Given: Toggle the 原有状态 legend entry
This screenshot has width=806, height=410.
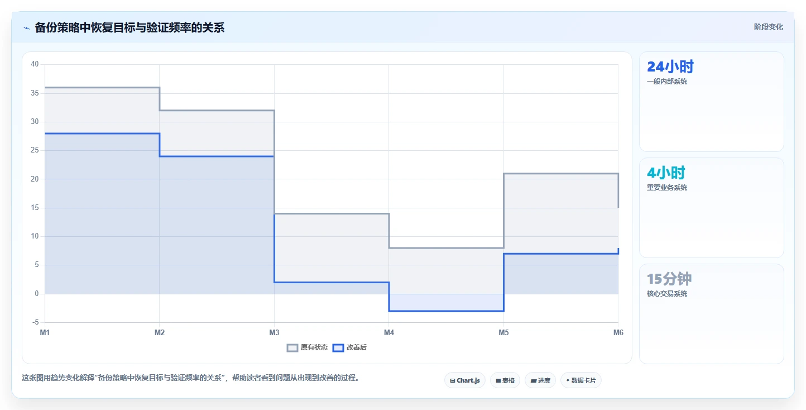Looking at the screenshot, I should 308,347.
